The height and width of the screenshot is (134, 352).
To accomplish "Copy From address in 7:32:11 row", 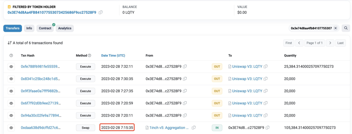I will (185, 67).
